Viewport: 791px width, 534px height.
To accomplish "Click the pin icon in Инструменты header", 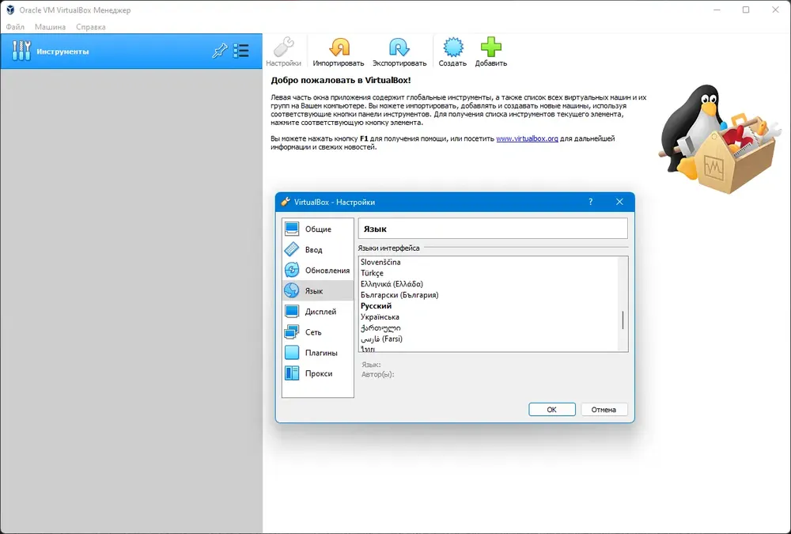I will [219, 51].
